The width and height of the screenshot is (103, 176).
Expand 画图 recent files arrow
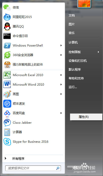[x=61, y=94]
